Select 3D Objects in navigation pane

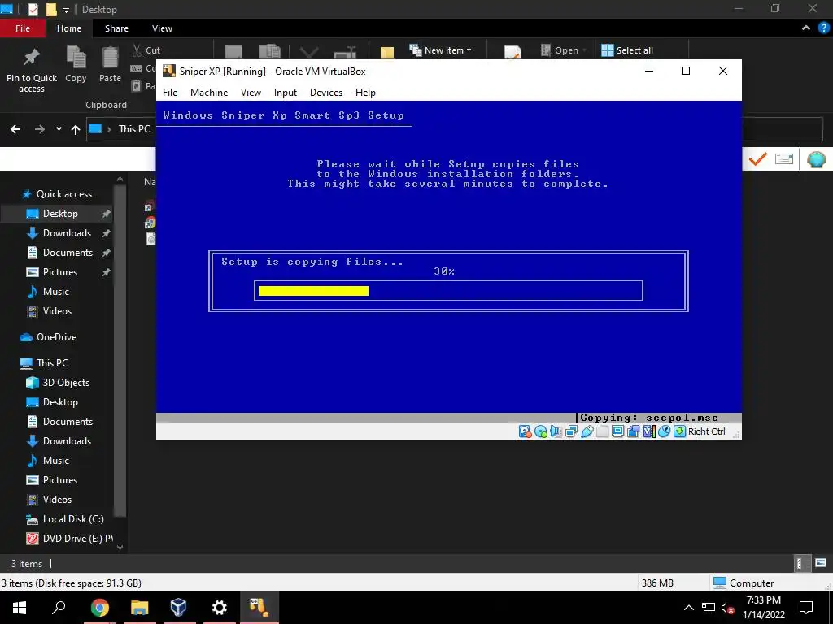pos(66,383)
